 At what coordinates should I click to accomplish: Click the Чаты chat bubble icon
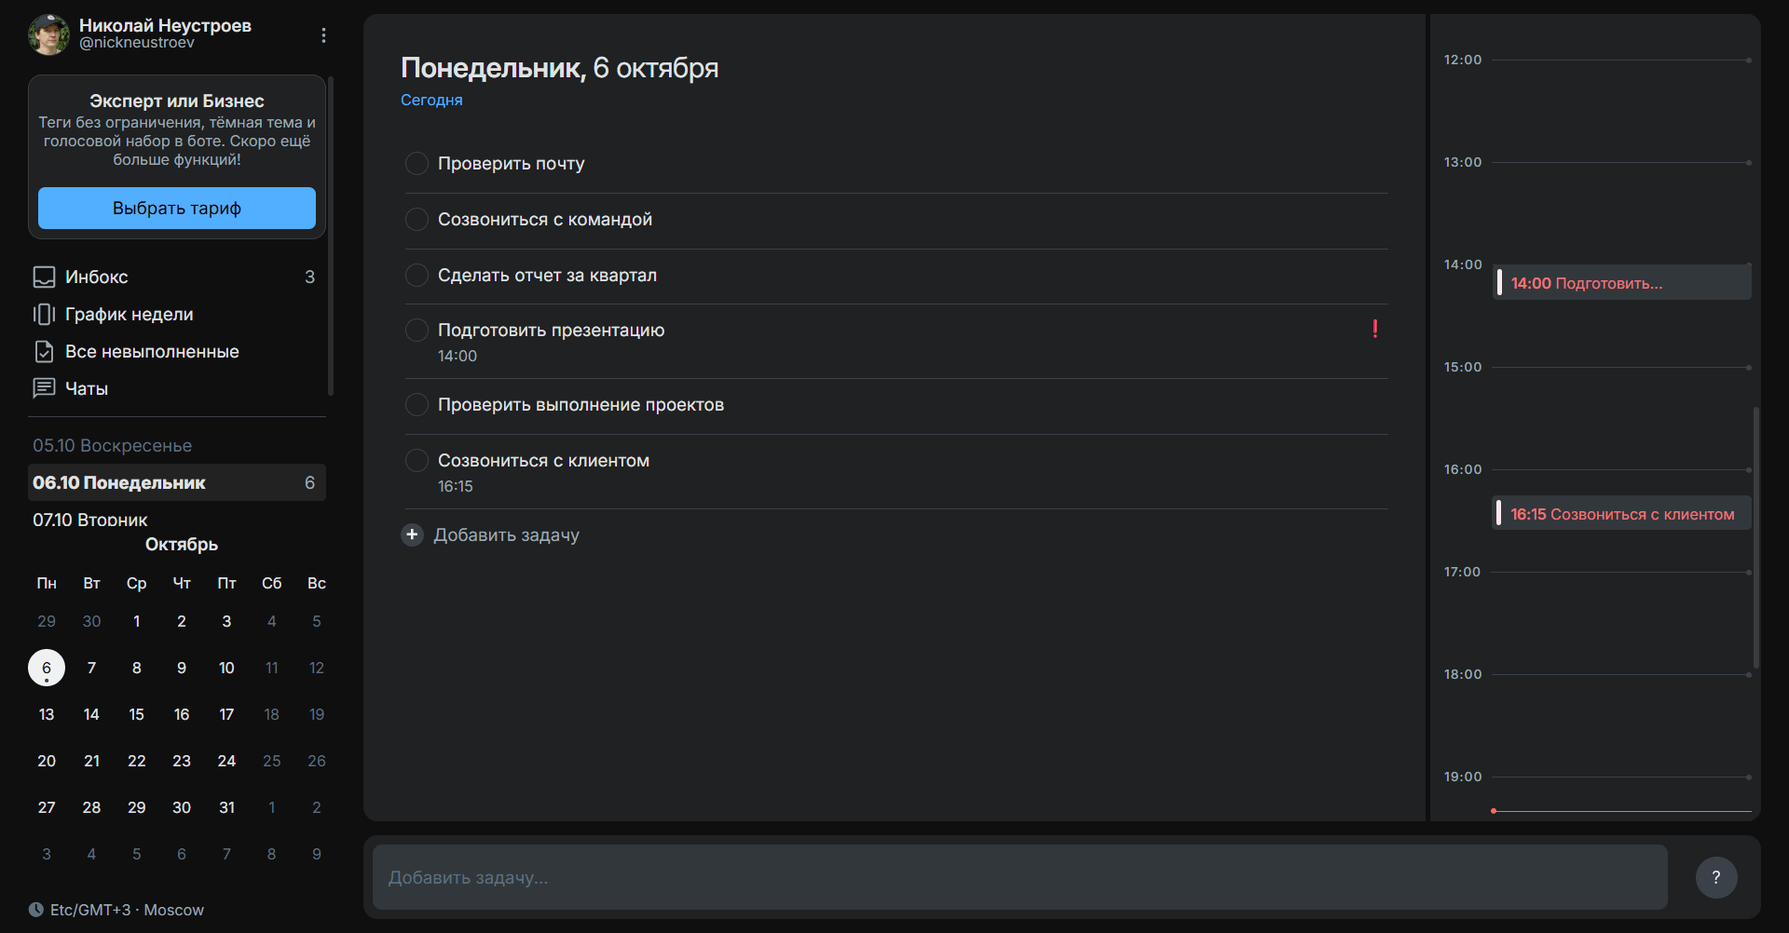tap(44, 388)
